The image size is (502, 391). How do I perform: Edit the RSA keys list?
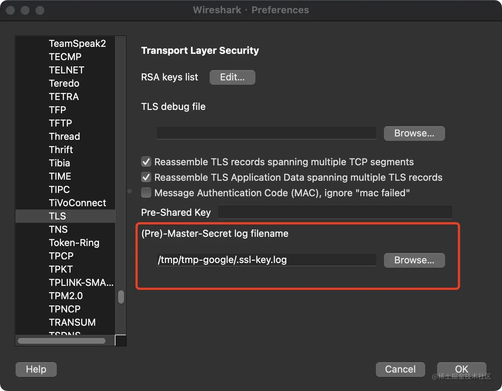(232, 77)
